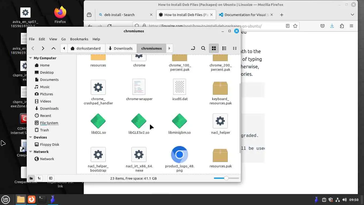
Task: Select the nacl_helper file
Action: [x=220, y=124]
